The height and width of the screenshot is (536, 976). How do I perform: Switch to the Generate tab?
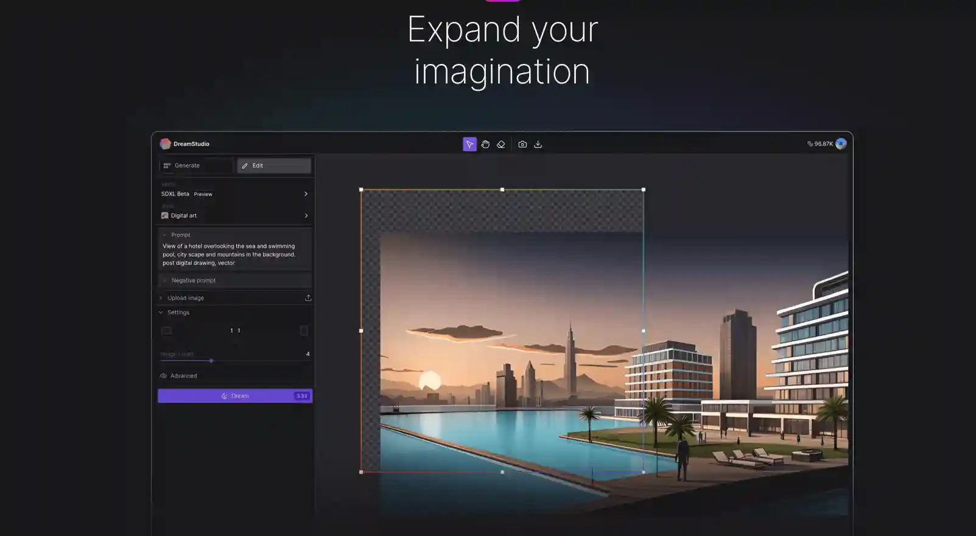(x=196, y=166)
